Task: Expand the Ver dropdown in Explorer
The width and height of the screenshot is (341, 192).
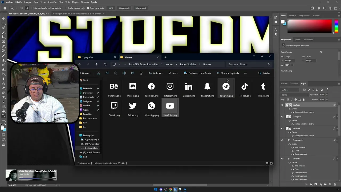Action: pos(173,73)
